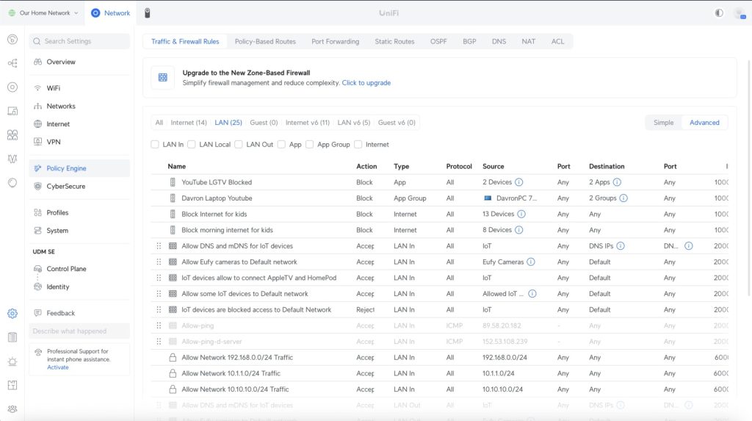Viewport: 752px width, 421px height.
Task: Expand Our Home Network site dropdown
Action: [43, 13]
